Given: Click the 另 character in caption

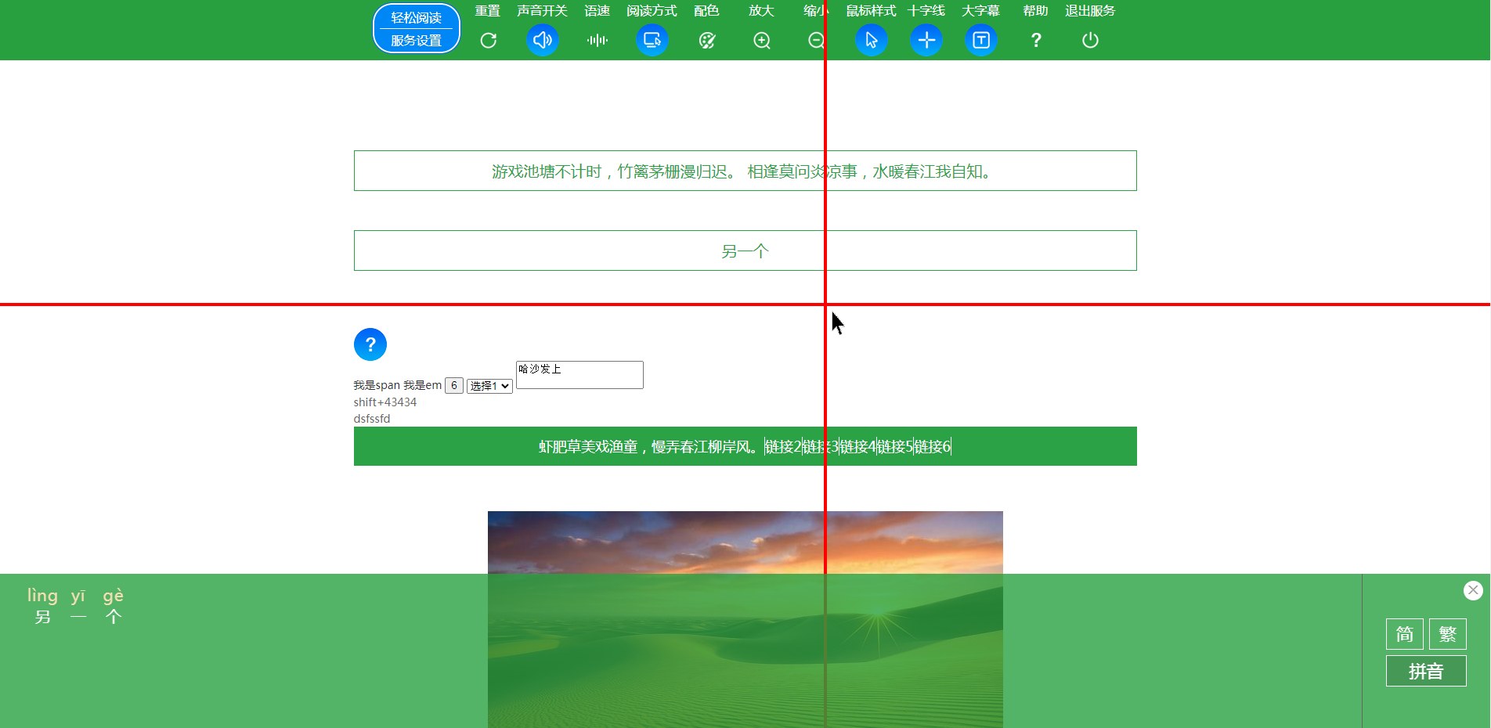Looking at the screenshot, I should (x=43, y=617).
